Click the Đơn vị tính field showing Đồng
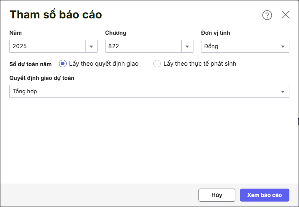Viewport: 299px width, 207px height. tap(239, 46)
